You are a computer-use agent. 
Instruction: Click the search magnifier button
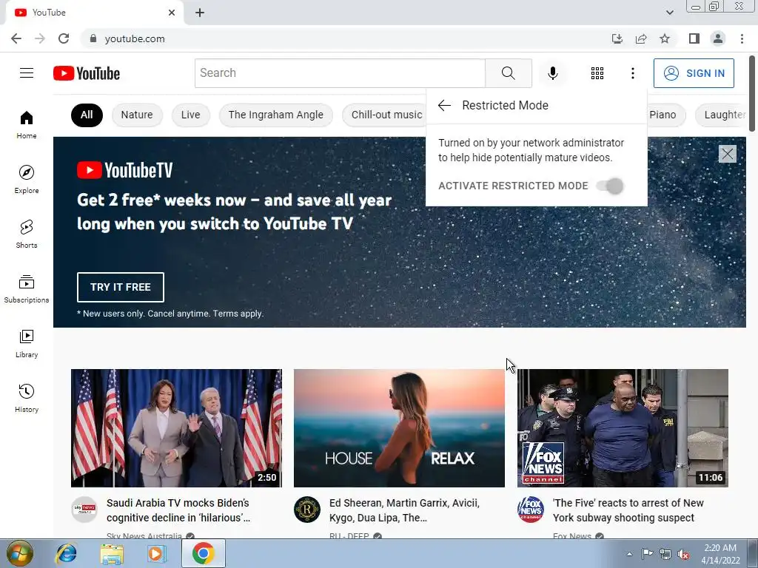[509, 73]
